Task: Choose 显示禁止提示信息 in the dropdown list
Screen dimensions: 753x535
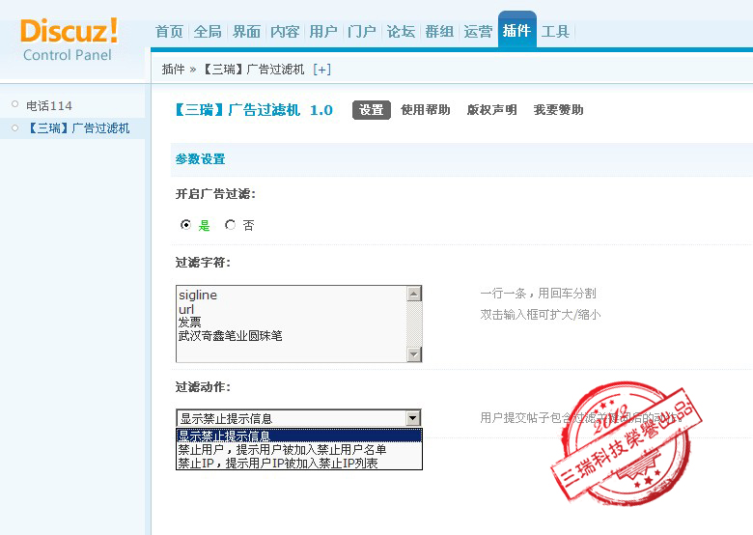Action: tap(298, 436)
